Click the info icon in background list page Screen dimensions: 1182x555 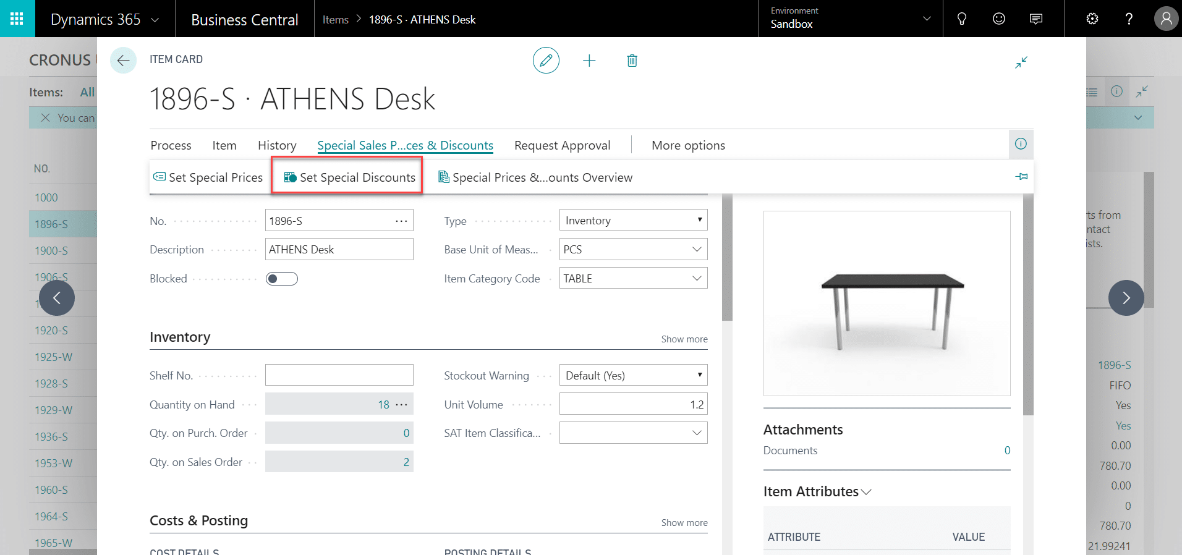click(x=1116, y=91)
